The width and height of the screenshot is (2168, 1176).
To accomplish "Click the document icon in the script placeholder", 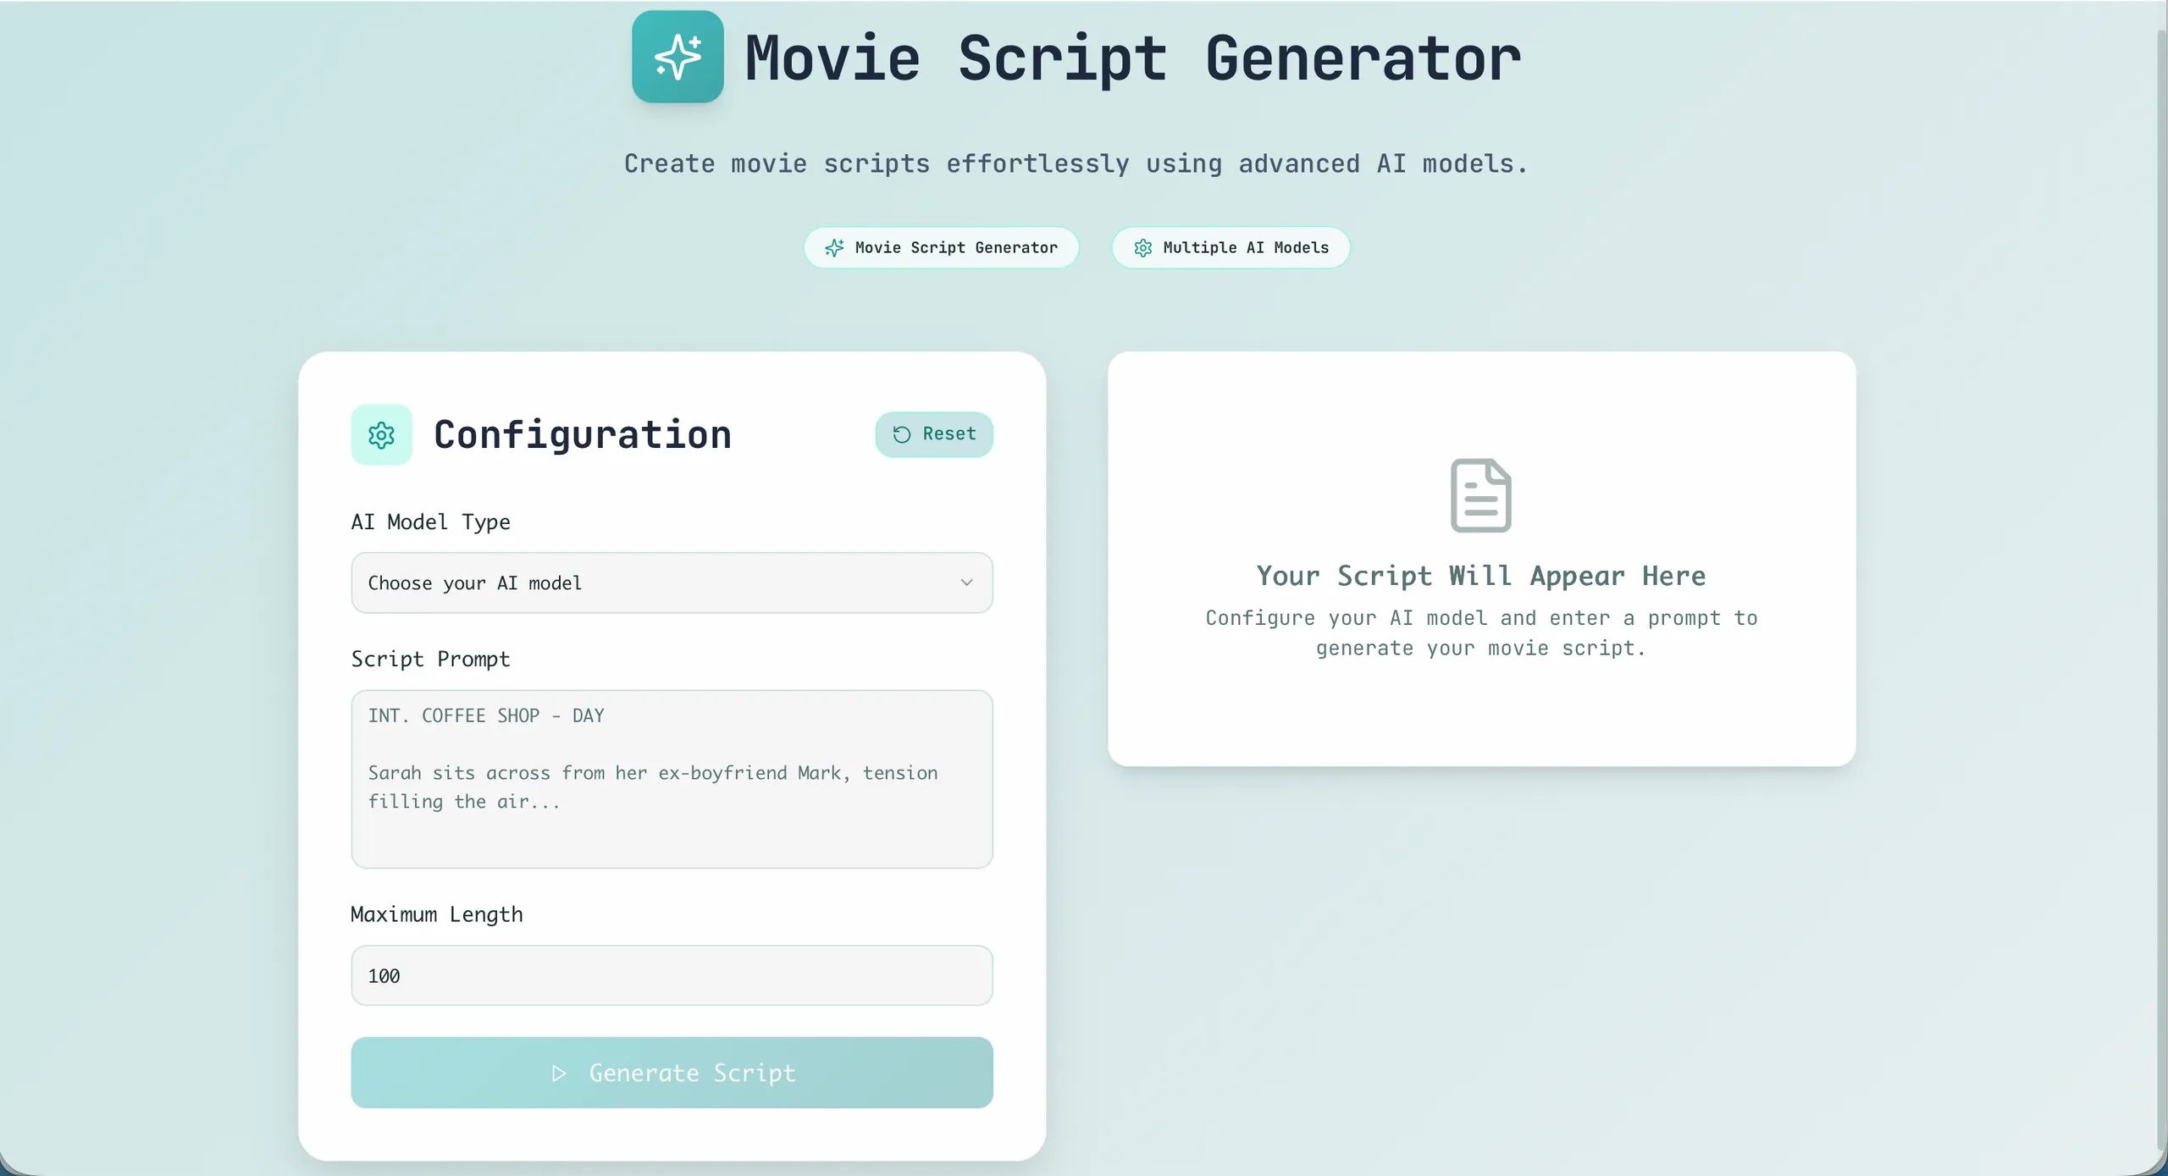I will pos(1480,495).
